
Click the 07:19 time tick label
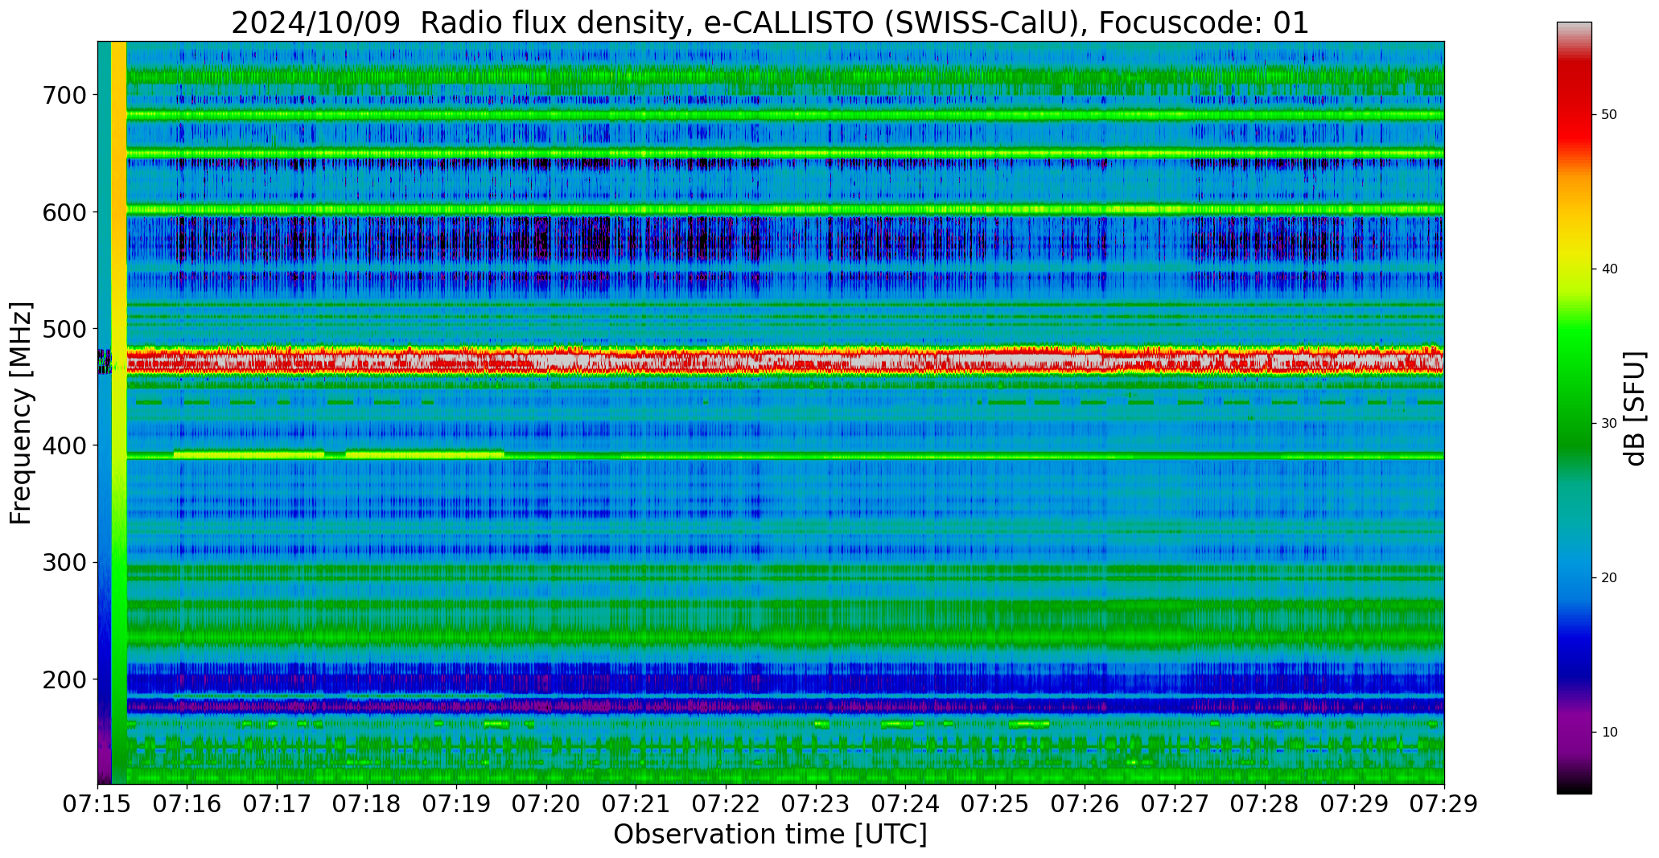[x=457, y=804]
